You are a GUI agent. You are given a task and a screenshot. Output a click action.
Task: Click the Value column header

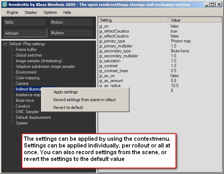[x=195, y=20]
